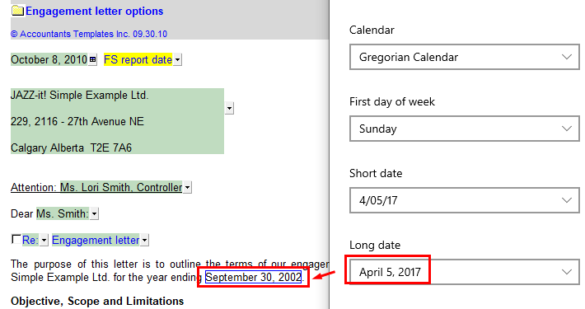The image size is (585, 309).
Task: Click the Accountants Templates Inc. copyright link
Action: (89, 34)
